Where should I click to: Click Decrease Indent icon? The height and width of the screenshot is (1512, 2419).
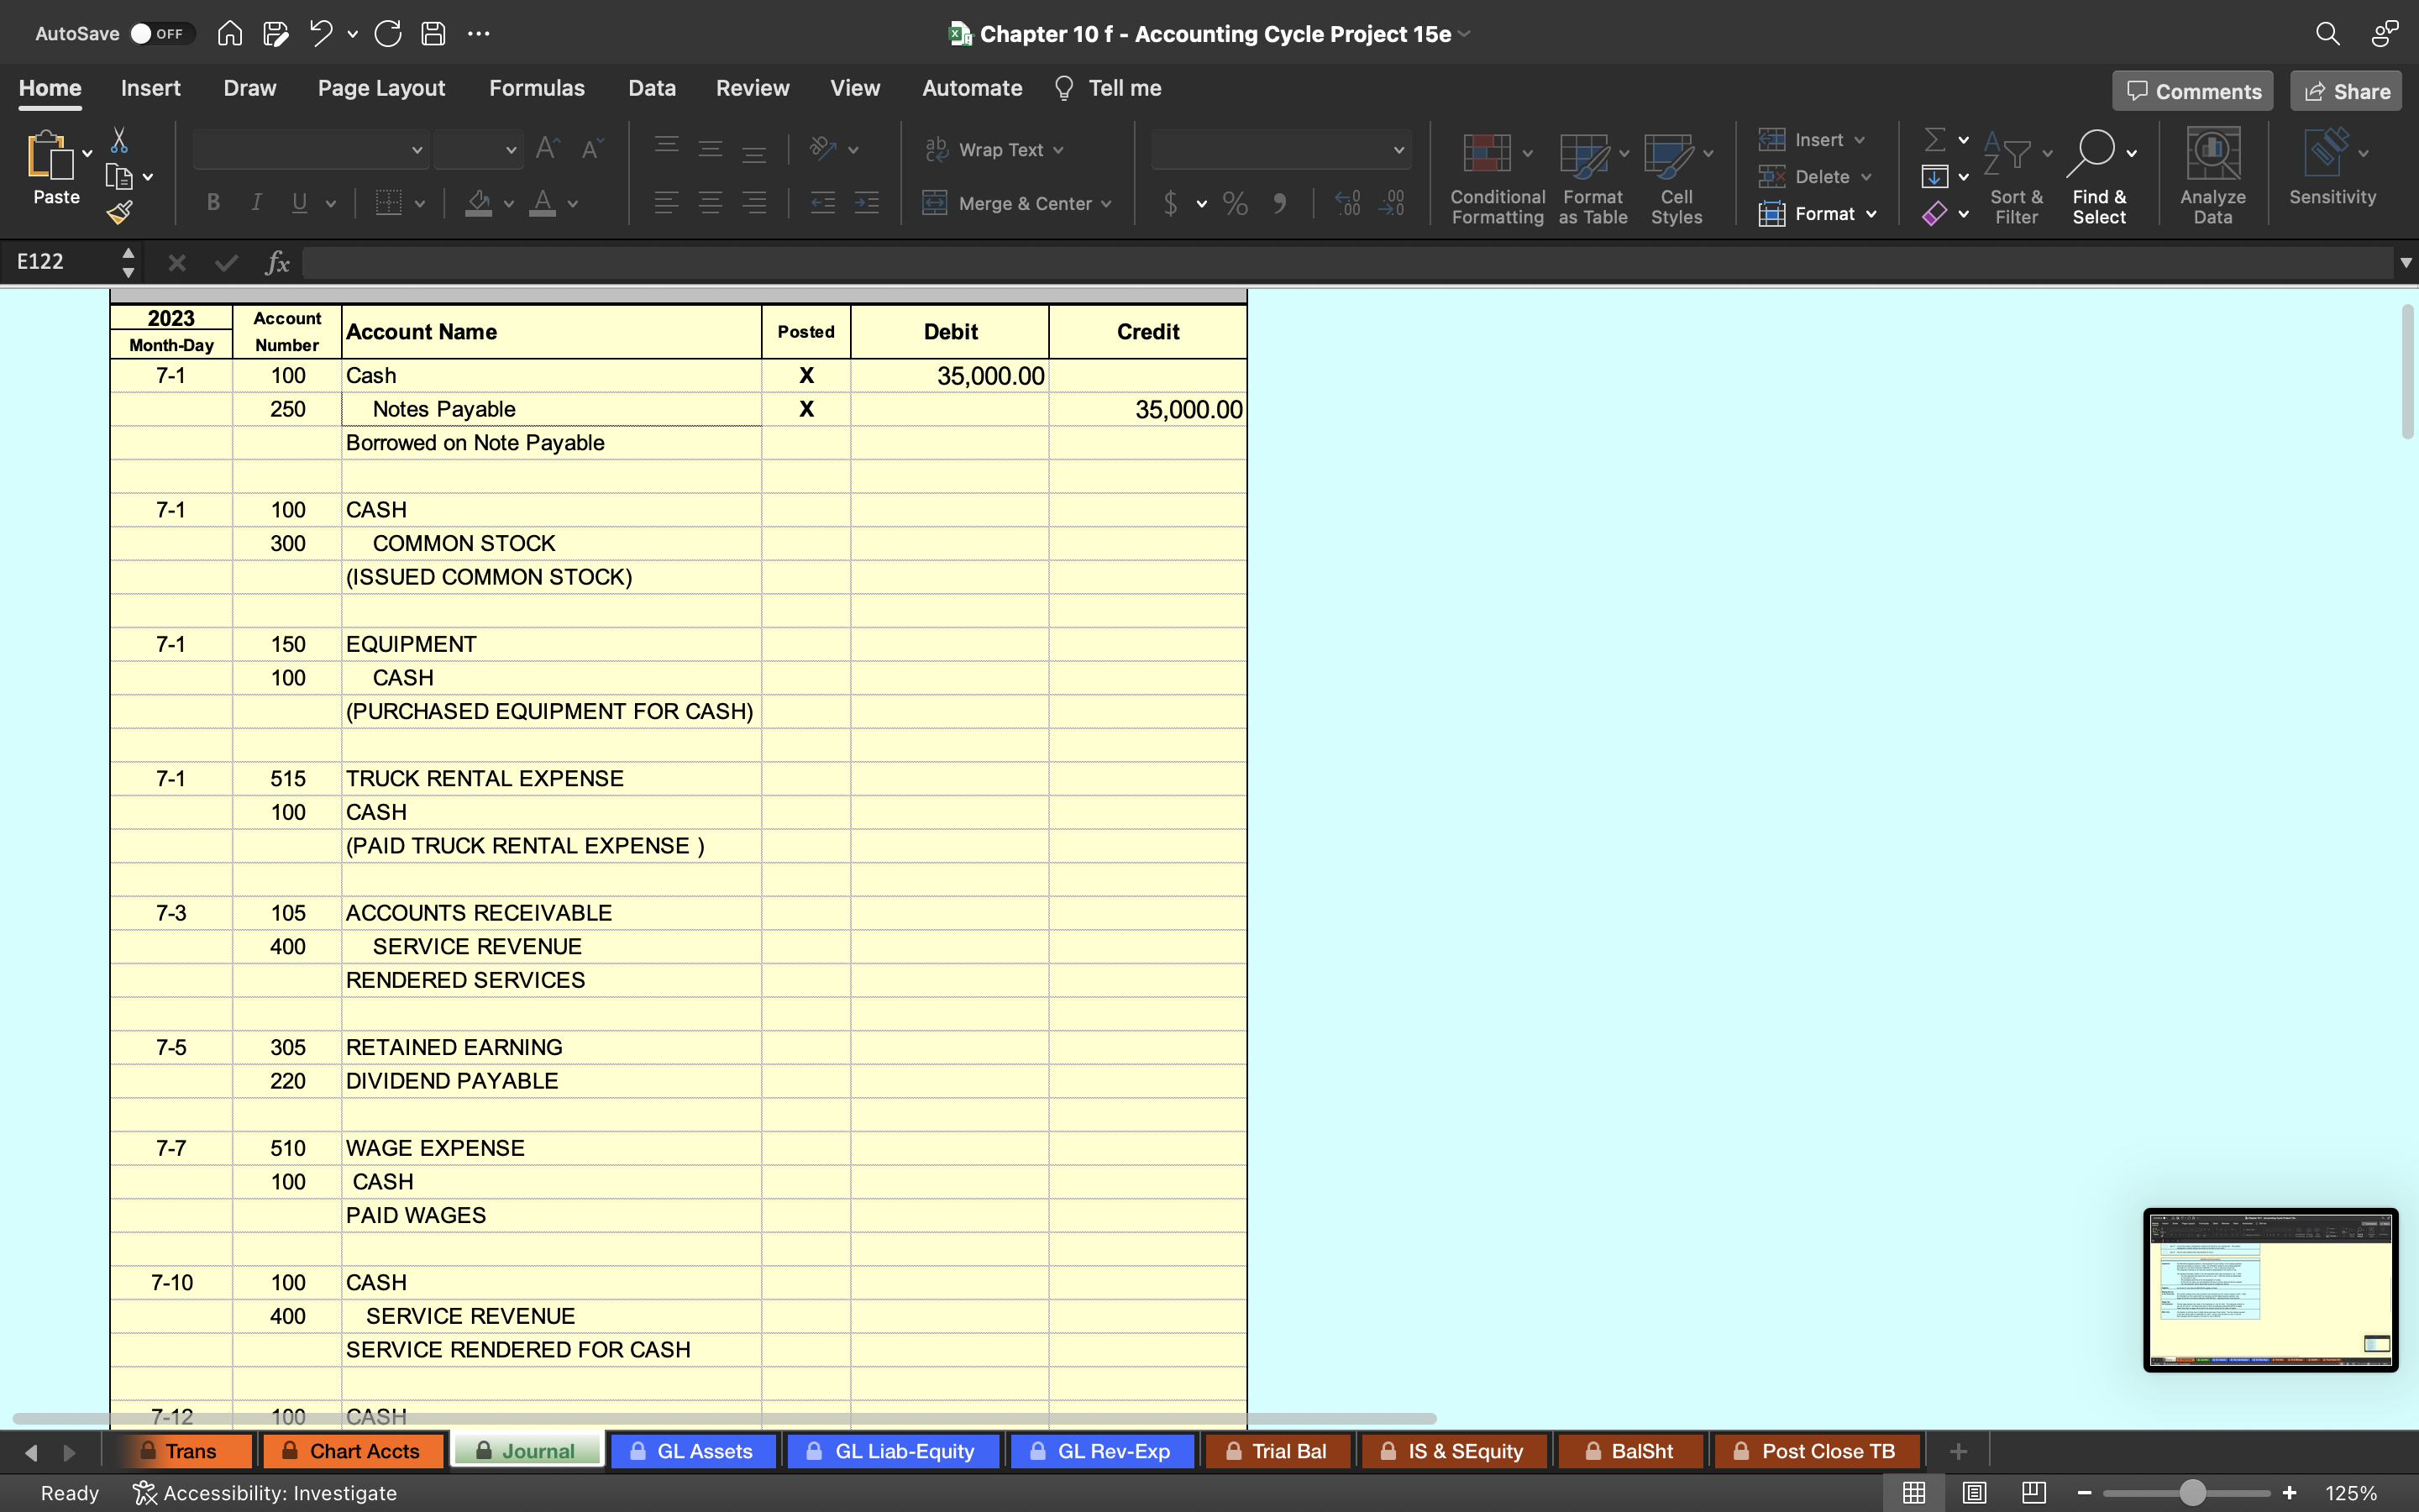tap(822, 203)
